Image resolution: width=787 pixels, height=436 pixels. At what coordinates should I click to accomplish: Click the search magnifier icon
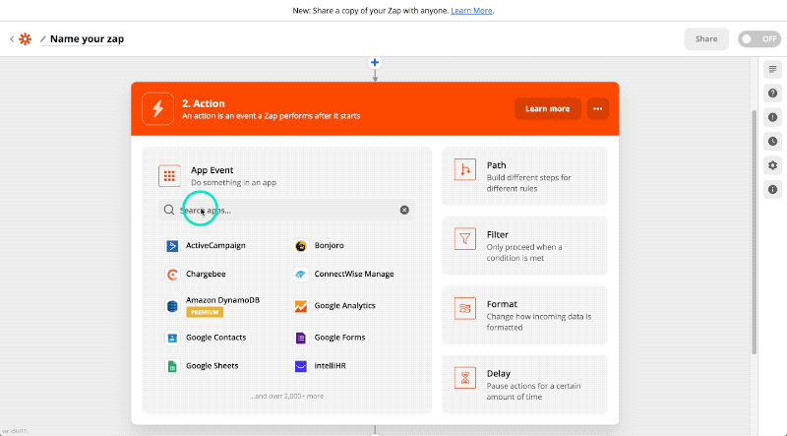pyautogui.click(x=169, y=210)
